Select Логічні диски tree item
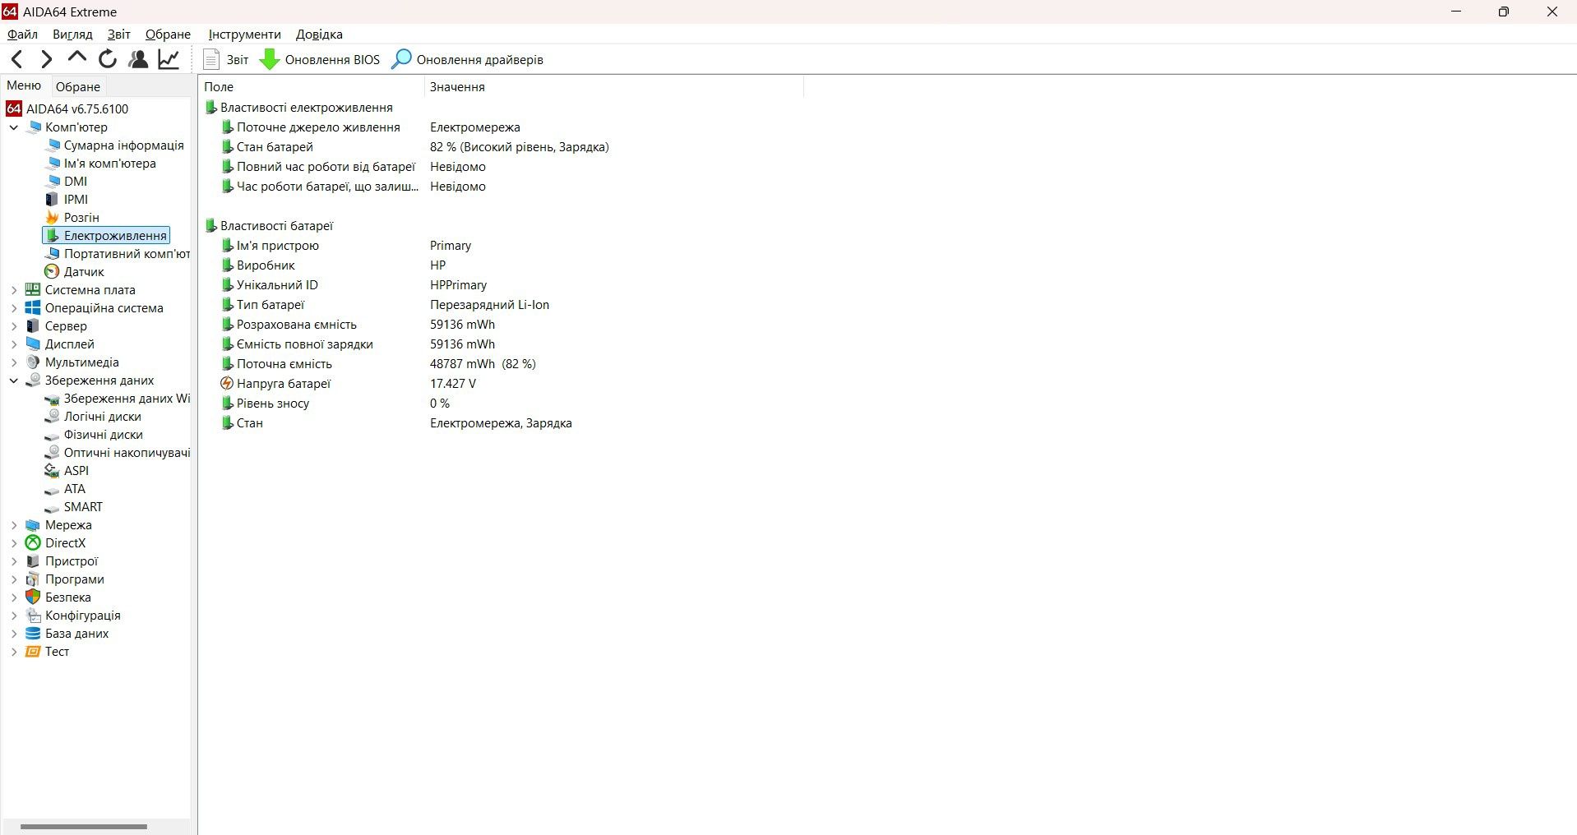This screenshot has height=835, width=1577. 103,417
